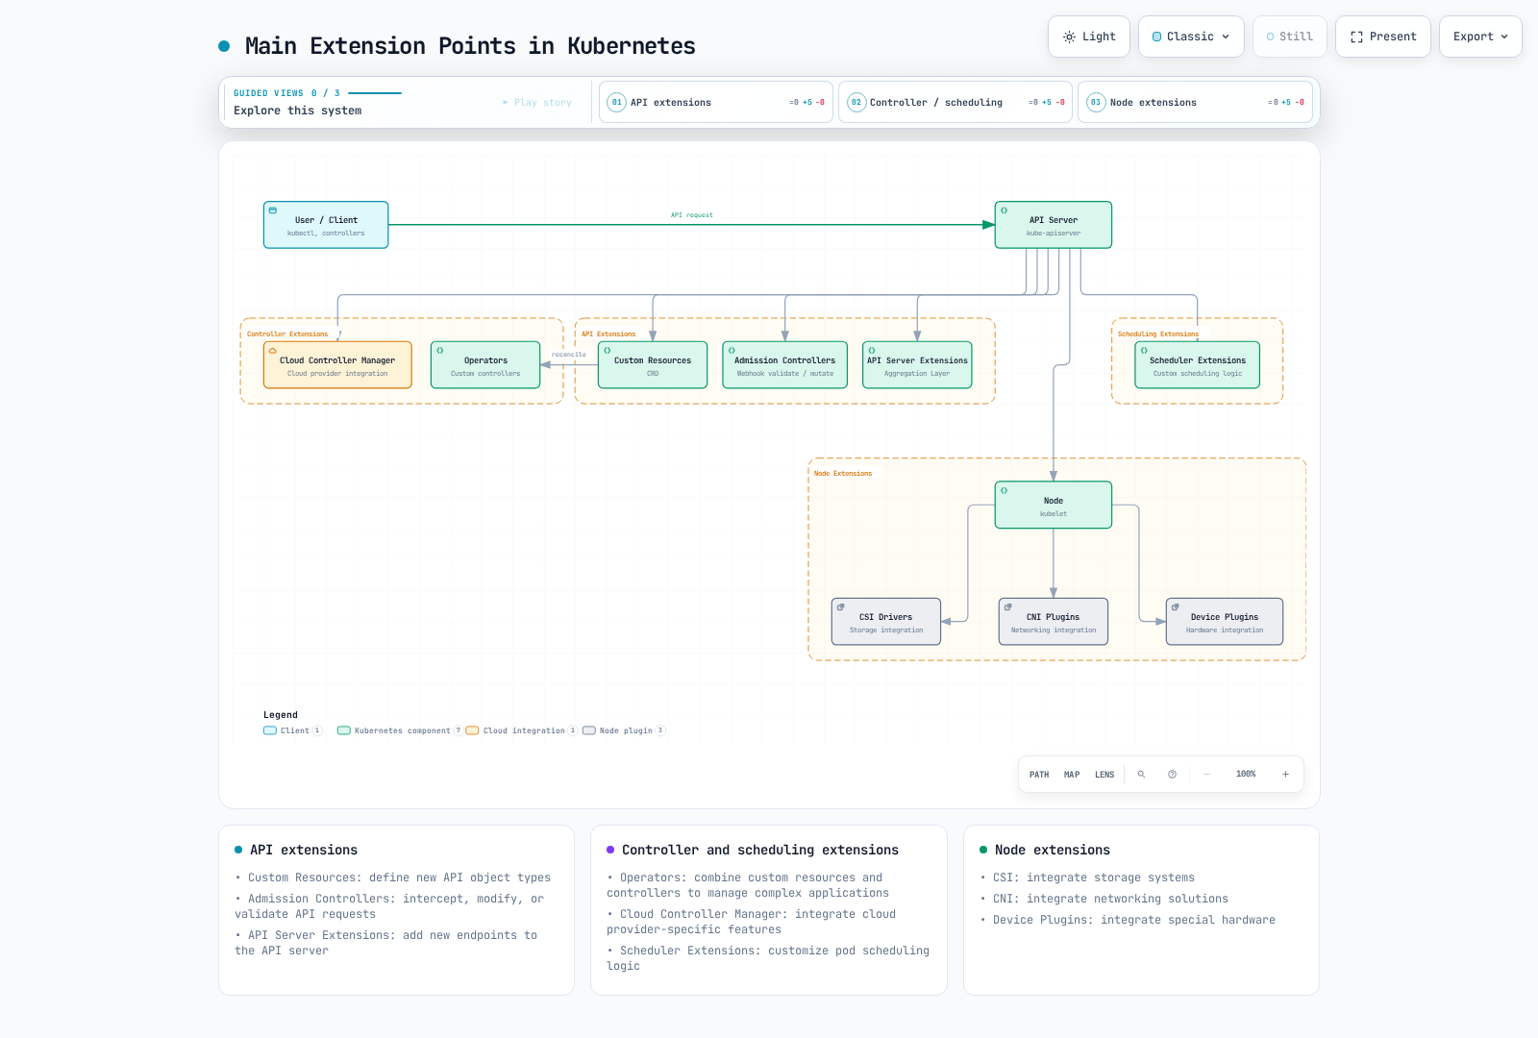1538x1038 pixels.
Task: Zoom in with the plus icon
Action: [1285, 775]
